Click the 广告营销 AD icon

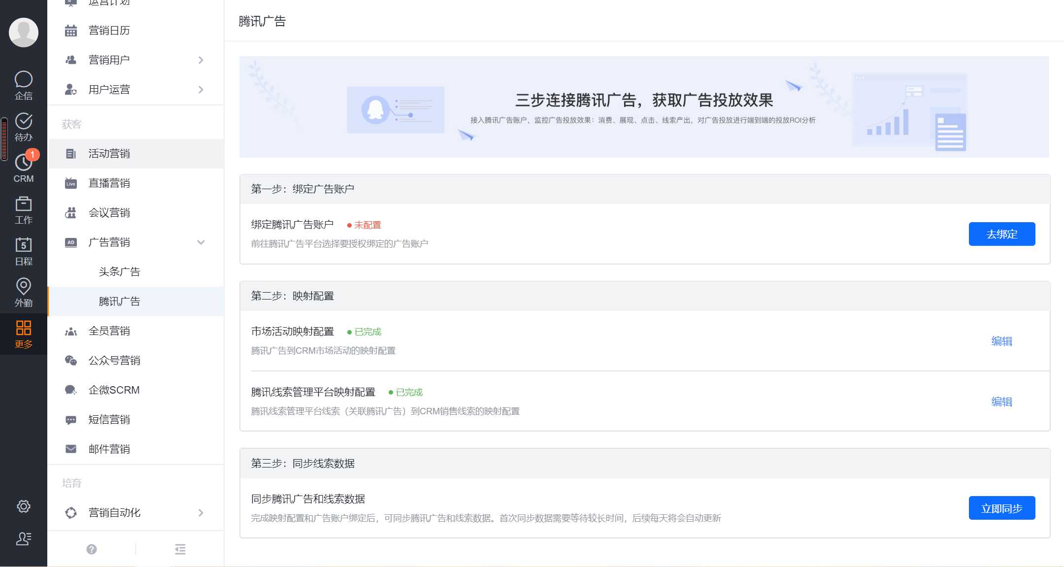pos(71,242)
